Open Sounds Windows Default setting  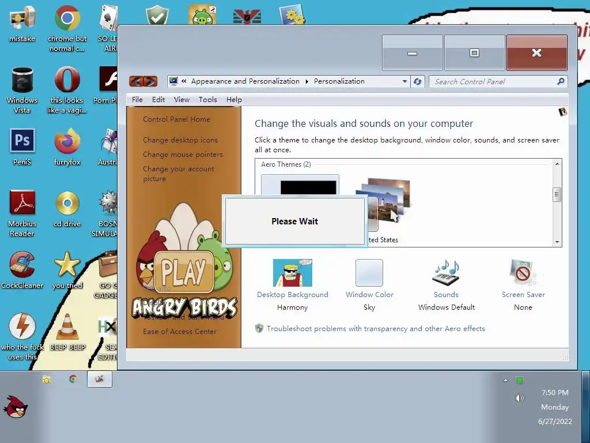(x=447, y=285)
